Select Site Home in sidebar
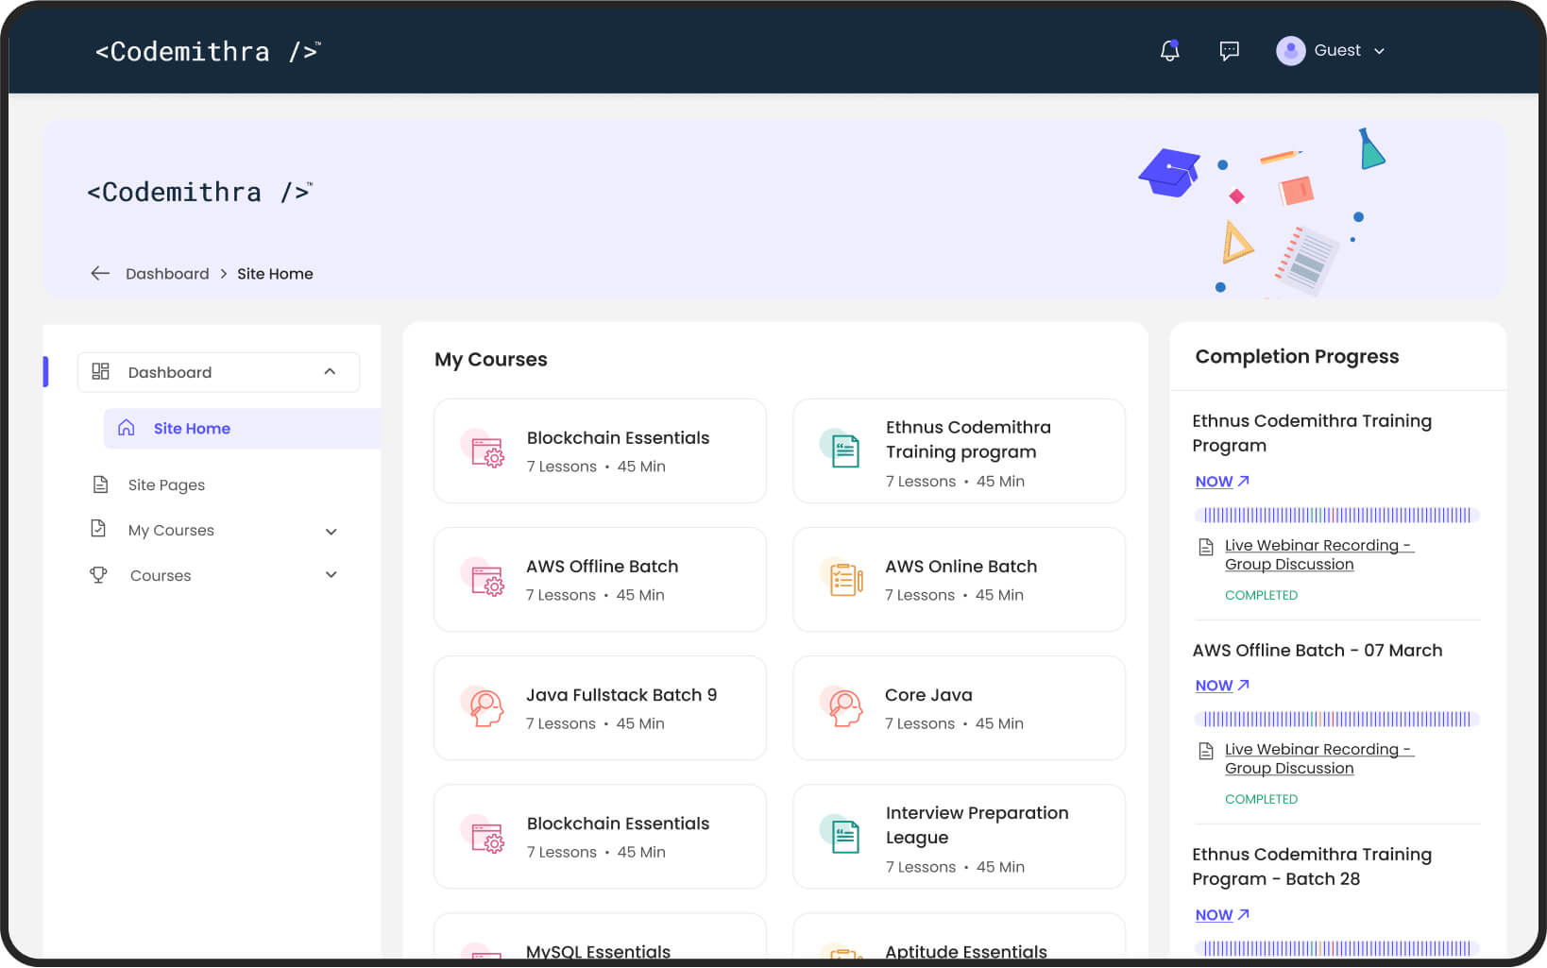This screenshot has height=968, width=1547. coord(242,428)
